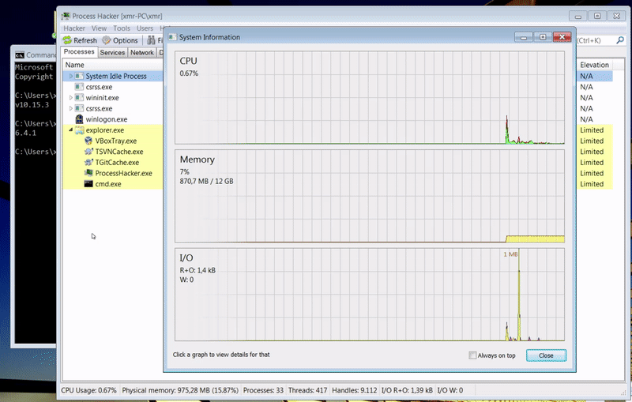Click the ProcessHacker.exe icon in list

88,173
